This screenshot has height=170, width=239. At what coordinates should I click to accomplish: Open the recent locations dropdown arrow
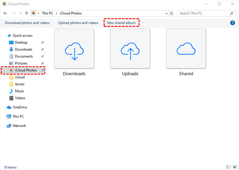[21, 13]
